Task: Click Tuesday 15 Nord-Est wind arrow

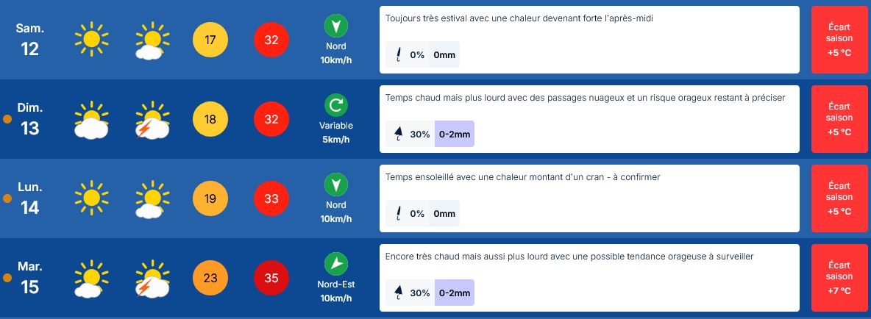Action: [336, 264]
